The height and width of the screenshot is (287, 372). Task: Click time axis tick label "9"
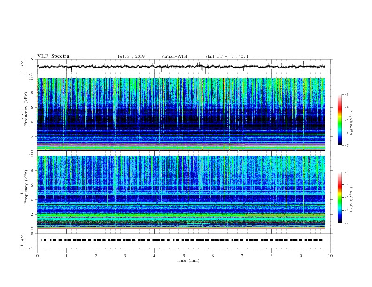pyautogui.click(x=301, y=256)
